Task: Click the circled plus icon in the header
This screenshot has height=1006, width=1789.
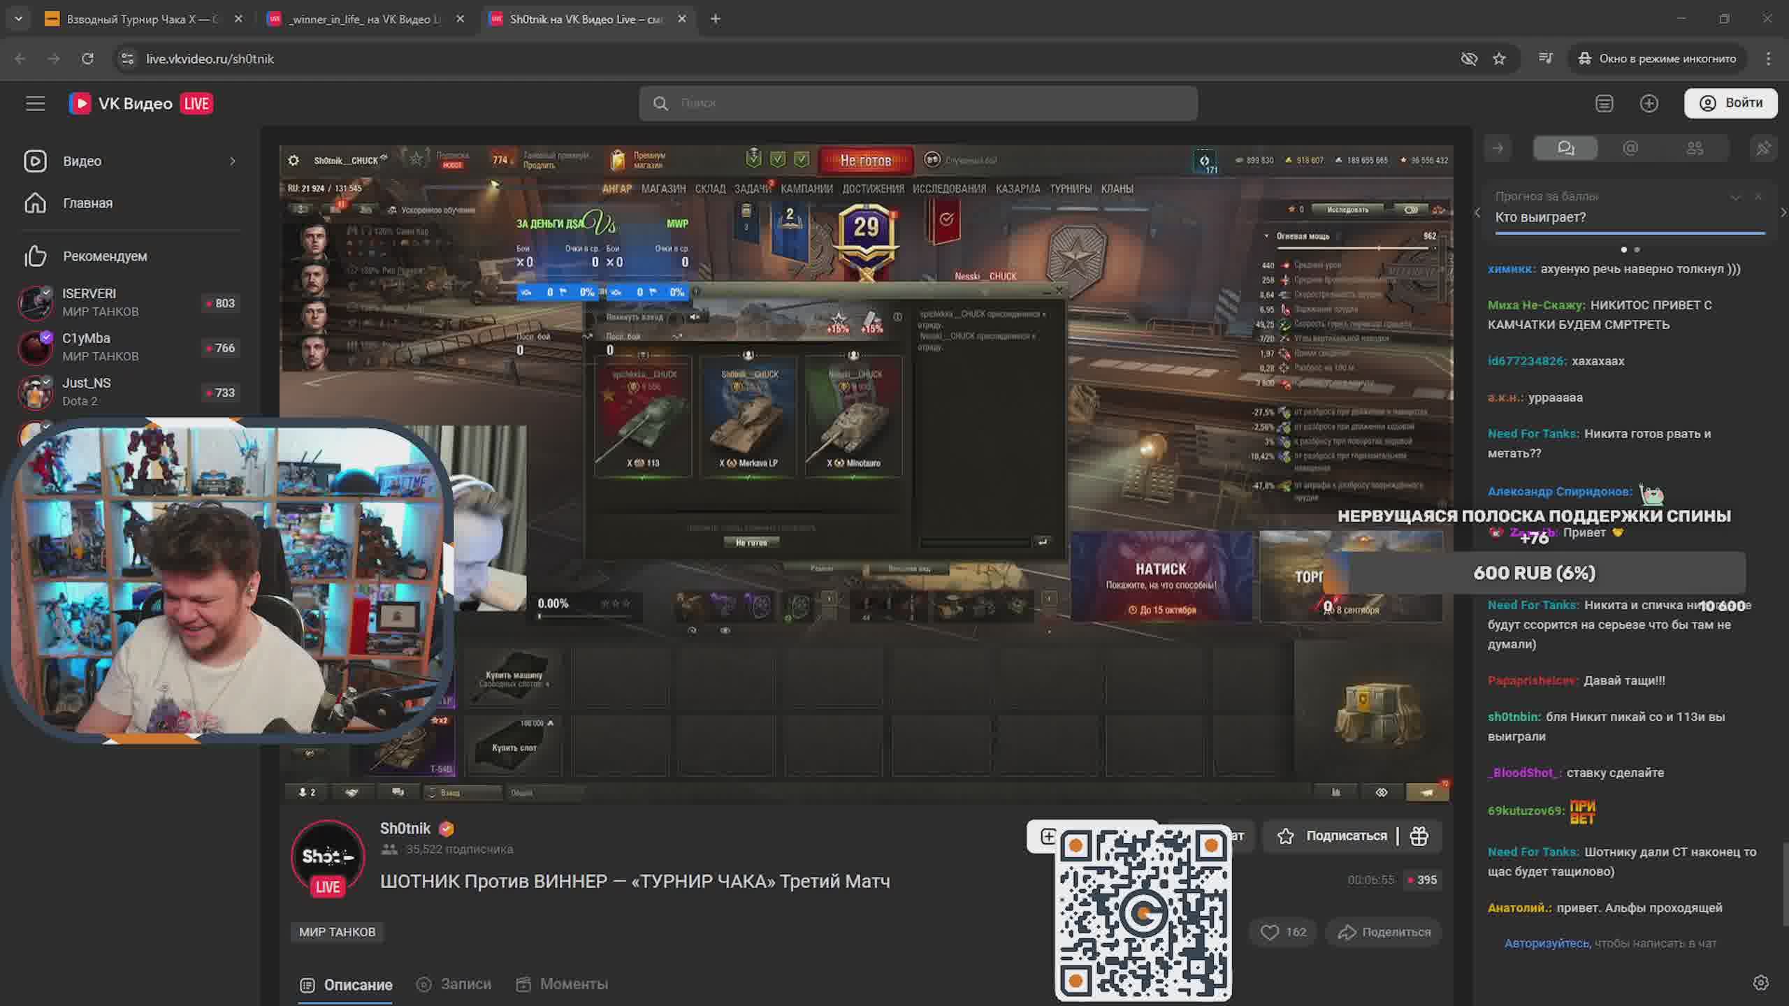Action: 1649,103
